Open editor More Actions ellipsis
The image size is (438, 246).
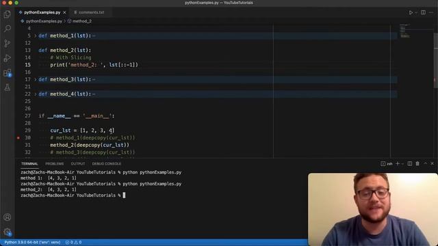(431, 12)
